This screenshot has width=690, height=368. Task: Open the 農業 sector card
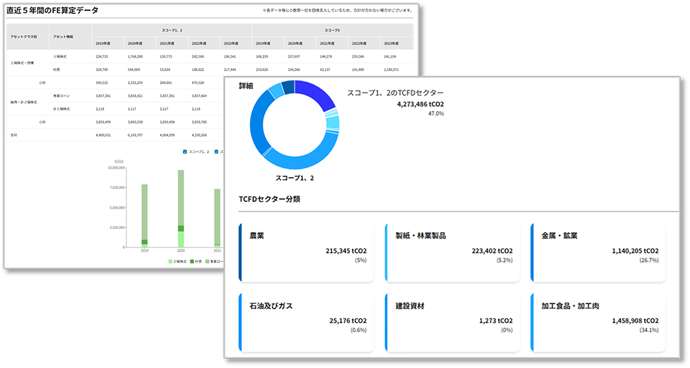click(306, 252)
